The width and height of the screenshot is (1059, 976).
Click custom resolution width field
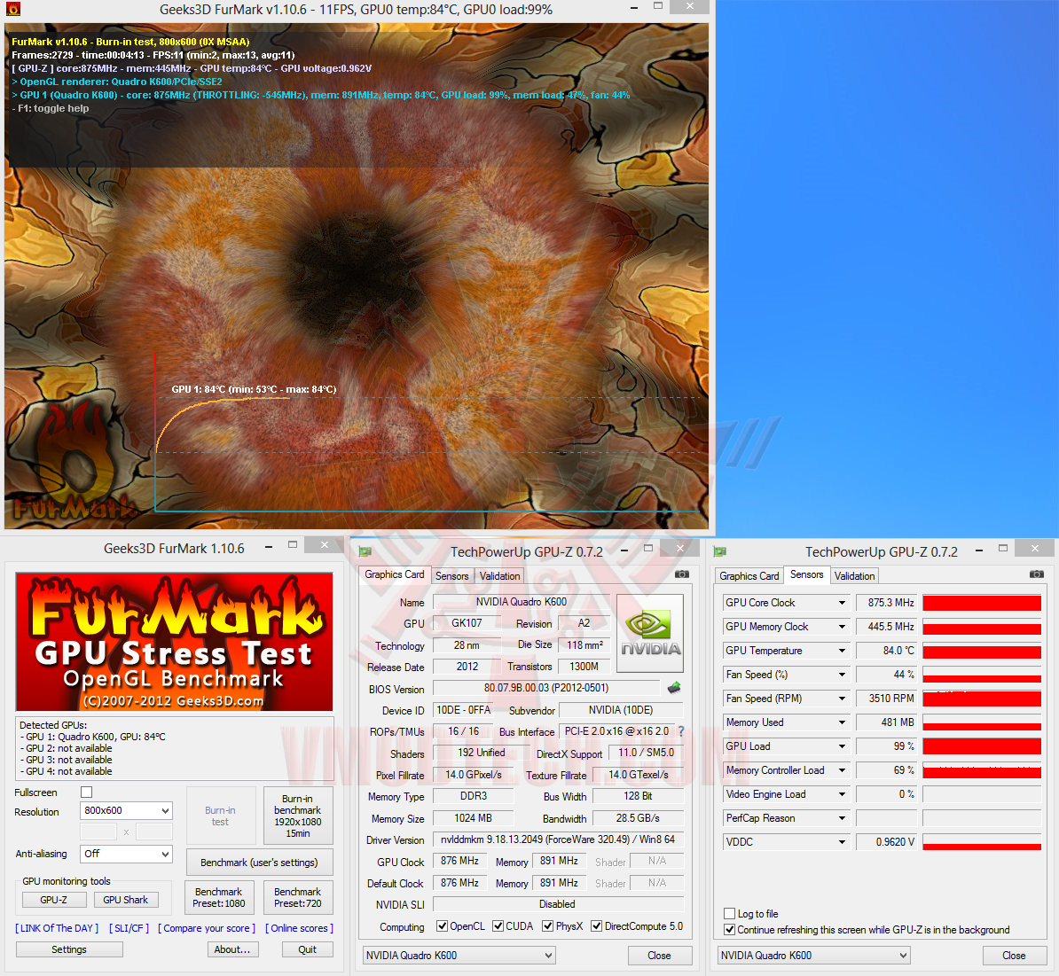point(98,832)
